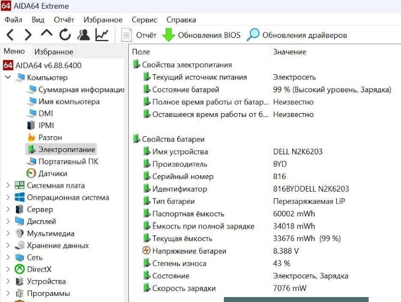Go back with the left arrow toolbar icon

pyautogui.click(x=10, y=35)
